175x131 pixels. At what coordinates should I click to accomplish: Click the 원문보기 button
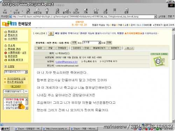point(115,48)
